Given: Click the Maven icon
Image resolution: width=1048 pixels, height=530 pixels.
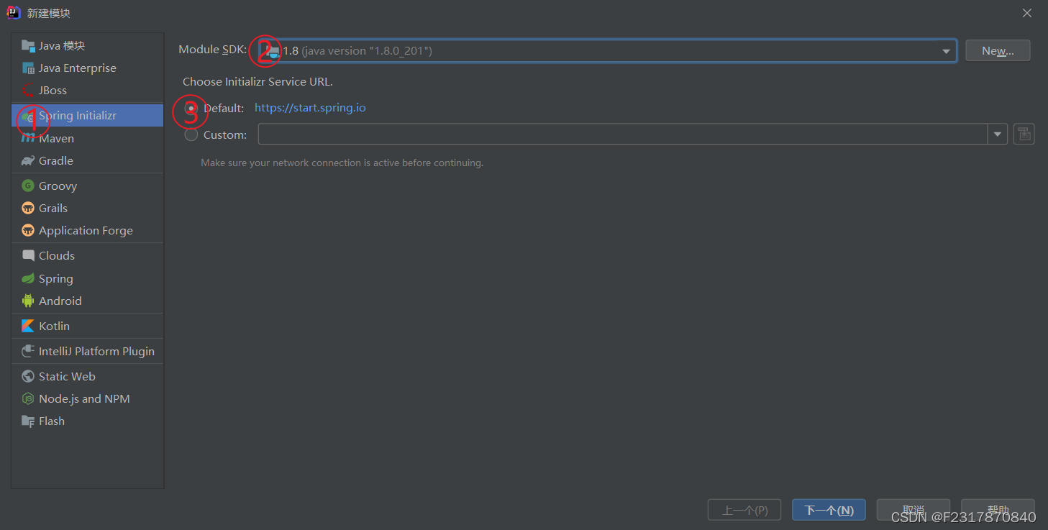Looking at the screenshot, I should tap(28, 138).
